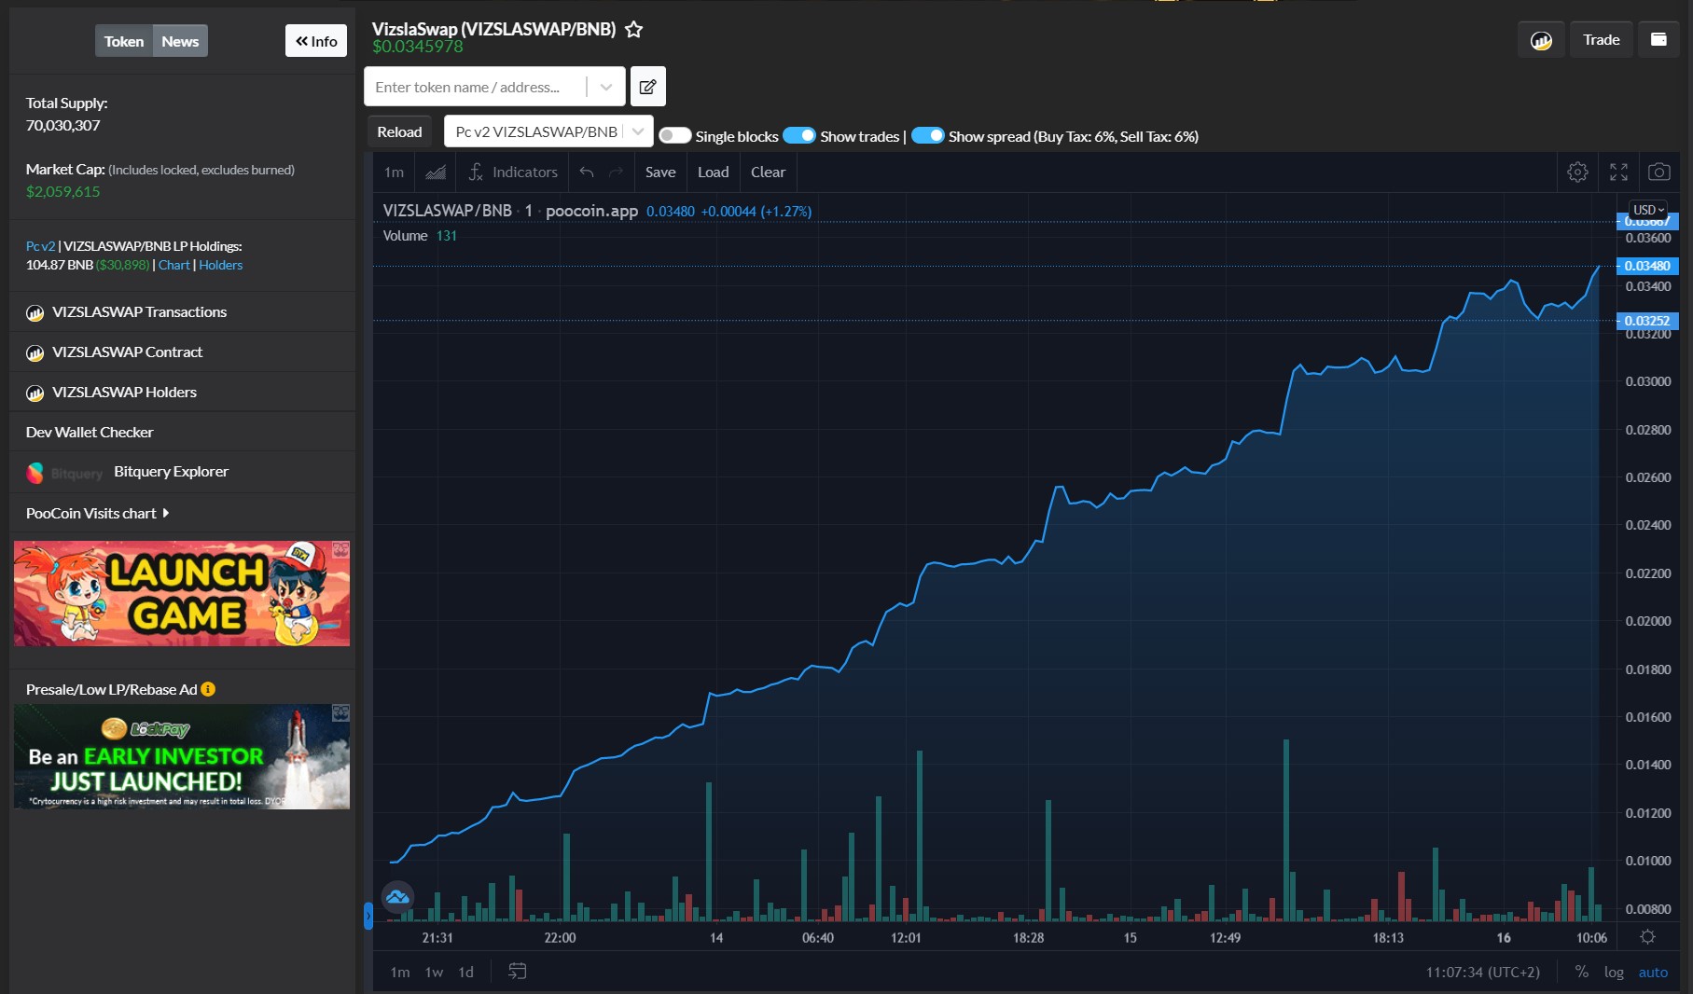Open Bitquery Explorer
This screenshot has height=994, width=1693.
coord(171,472)
